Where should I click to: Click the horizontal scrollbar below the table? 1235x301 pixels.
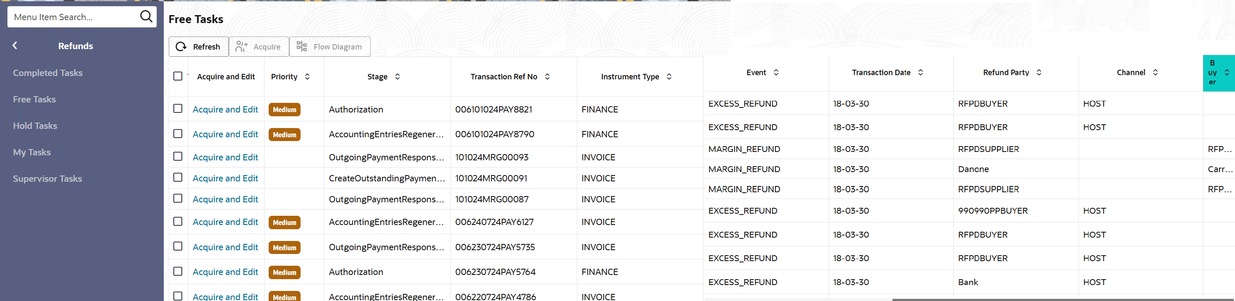click(x=1055, y=300)
